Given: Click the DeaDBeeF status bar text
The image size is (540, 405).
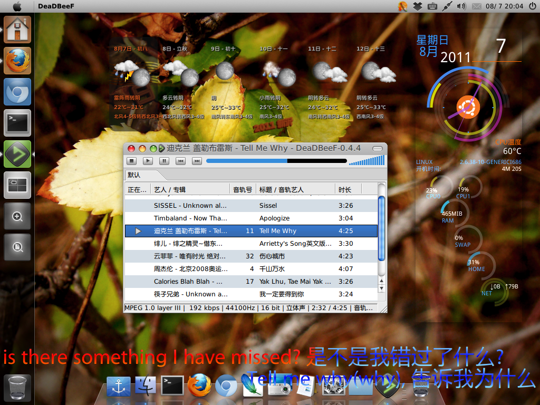Looking at the screenshot, I should 249,308.
